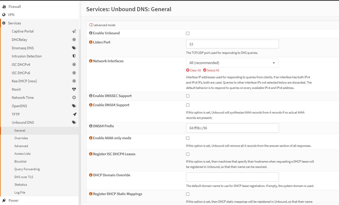Click the Dnsmasq DNS tags icon
The image size is (339, 205).
(74, 48)
